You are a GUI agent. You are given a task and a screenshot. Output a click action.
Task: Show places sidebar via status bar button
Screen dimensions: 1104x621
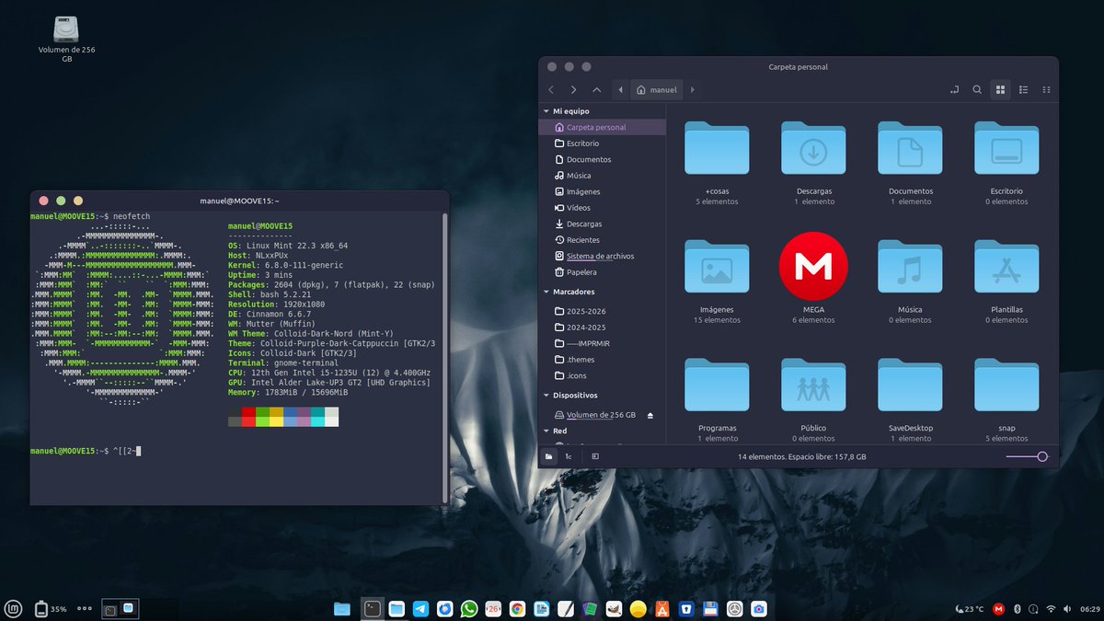[548, 455]
